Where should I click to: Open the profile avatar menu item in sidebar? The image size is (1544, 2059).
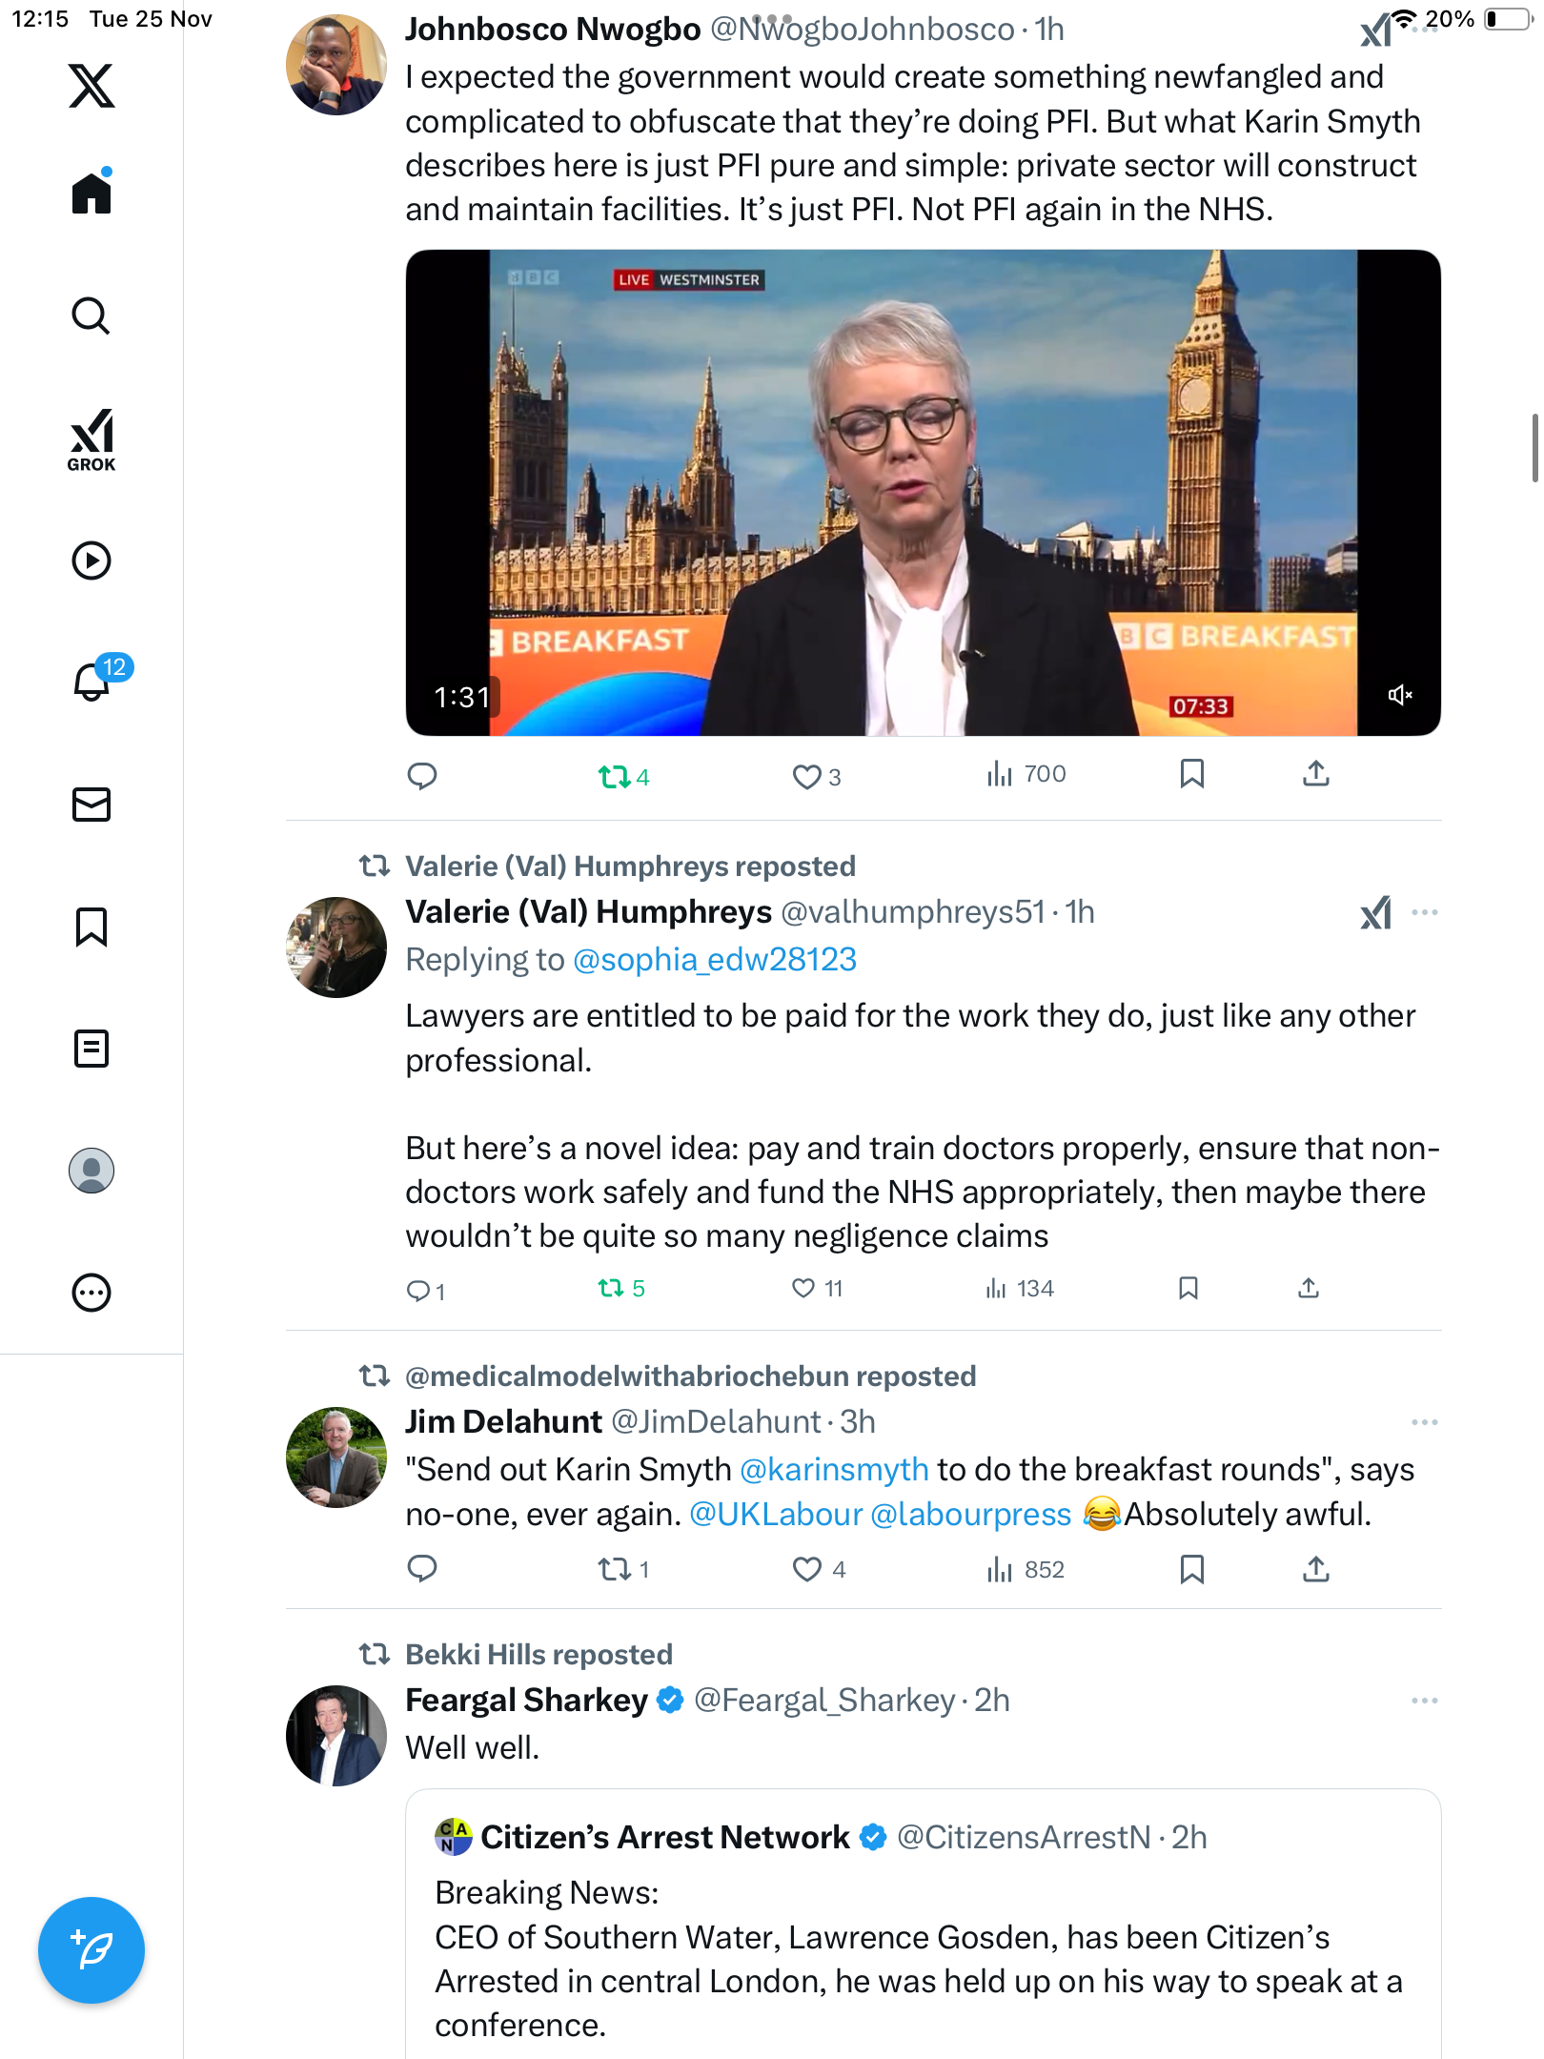coord(91,1171)
